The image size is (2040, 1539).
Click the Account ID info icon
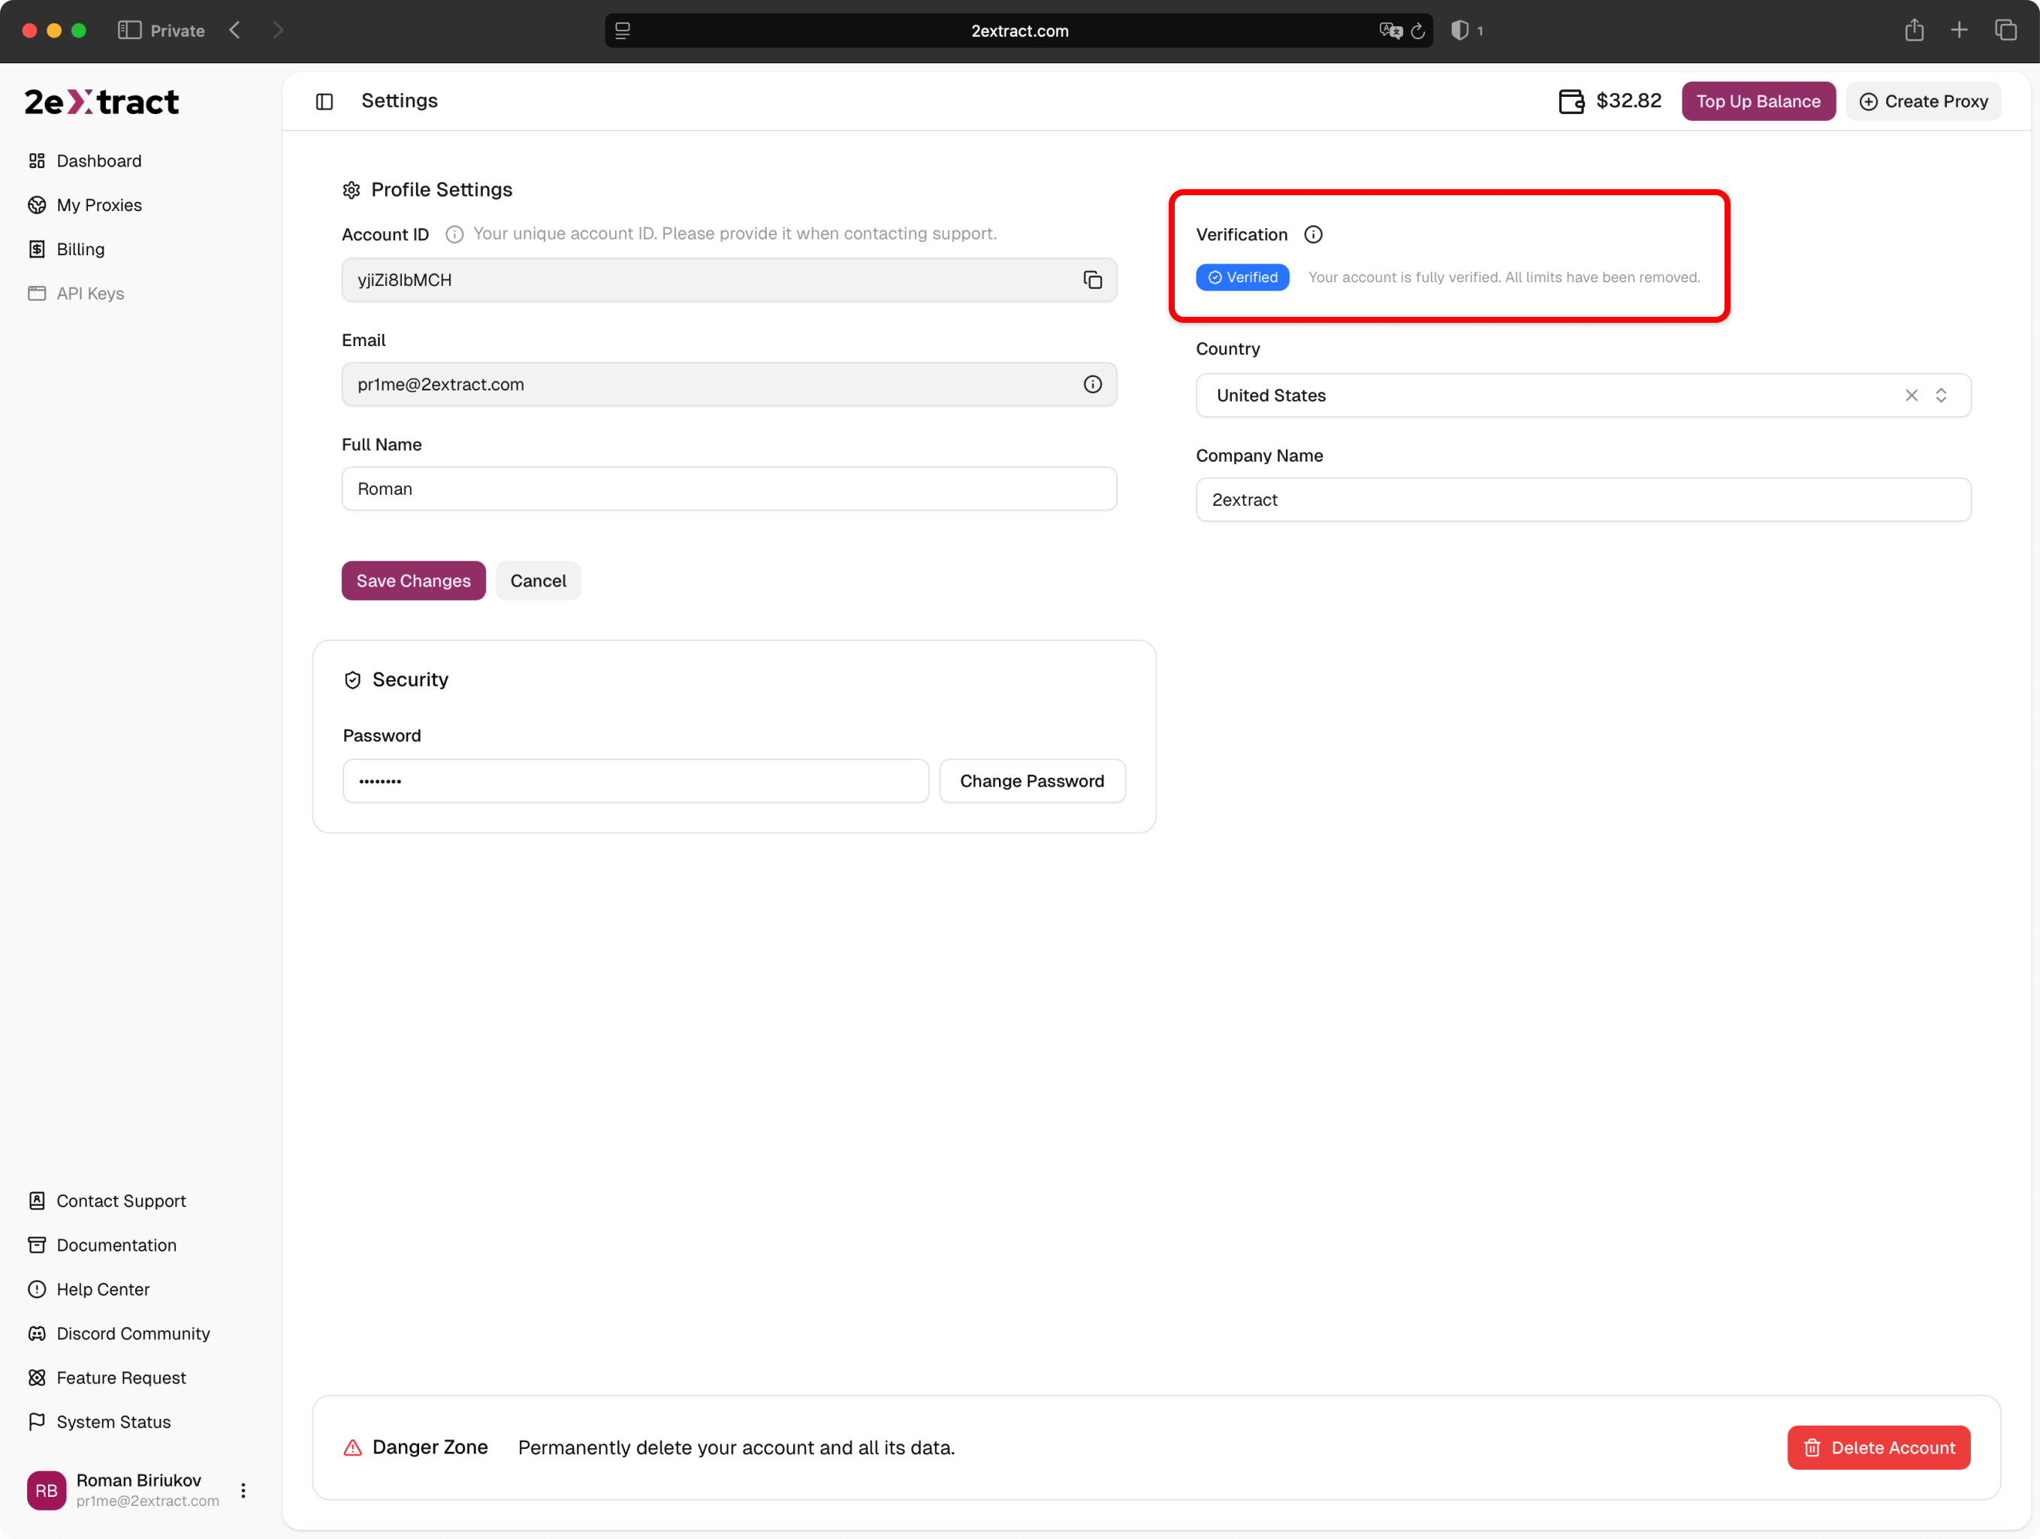[x=454, y=235]
